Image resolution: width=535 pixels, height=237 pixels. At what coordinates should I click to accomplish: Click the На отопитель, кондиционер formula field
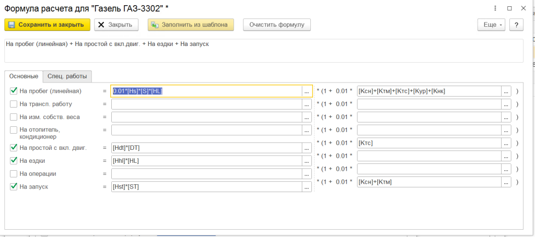point(206,129)
